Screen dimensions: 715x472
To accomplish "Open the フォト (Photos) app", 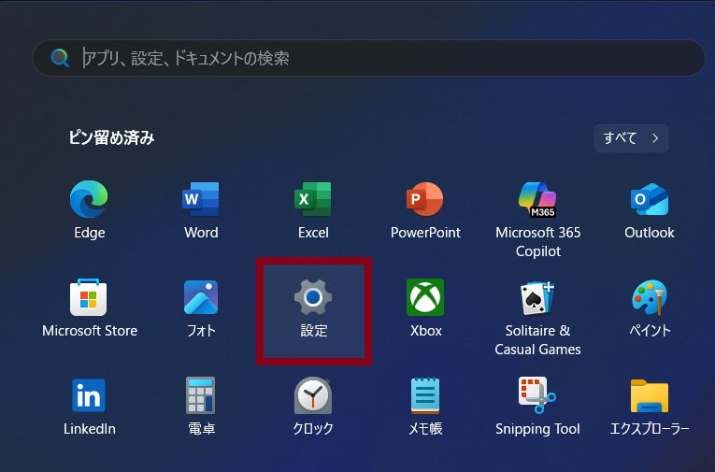I will [x=201, y=298].
